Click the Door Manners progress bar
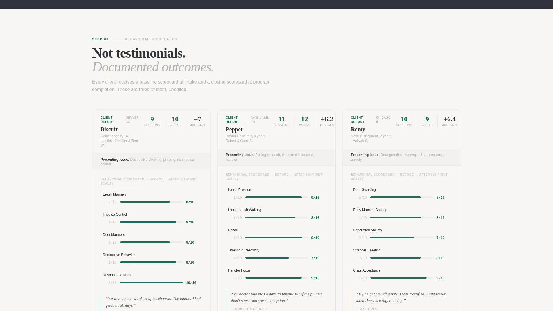553x311 pixels. pos(151,242)
